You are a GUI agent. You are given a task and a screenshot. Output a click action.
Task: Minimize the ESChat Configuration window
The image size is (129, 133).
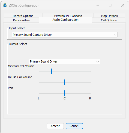coord(98,5)
